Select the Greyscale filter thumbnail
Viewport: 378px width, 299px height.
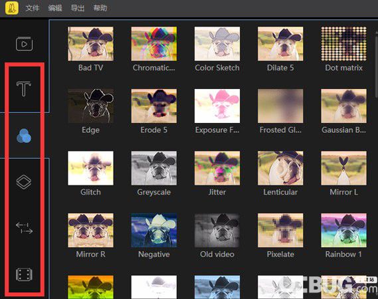tap(154, 168)
